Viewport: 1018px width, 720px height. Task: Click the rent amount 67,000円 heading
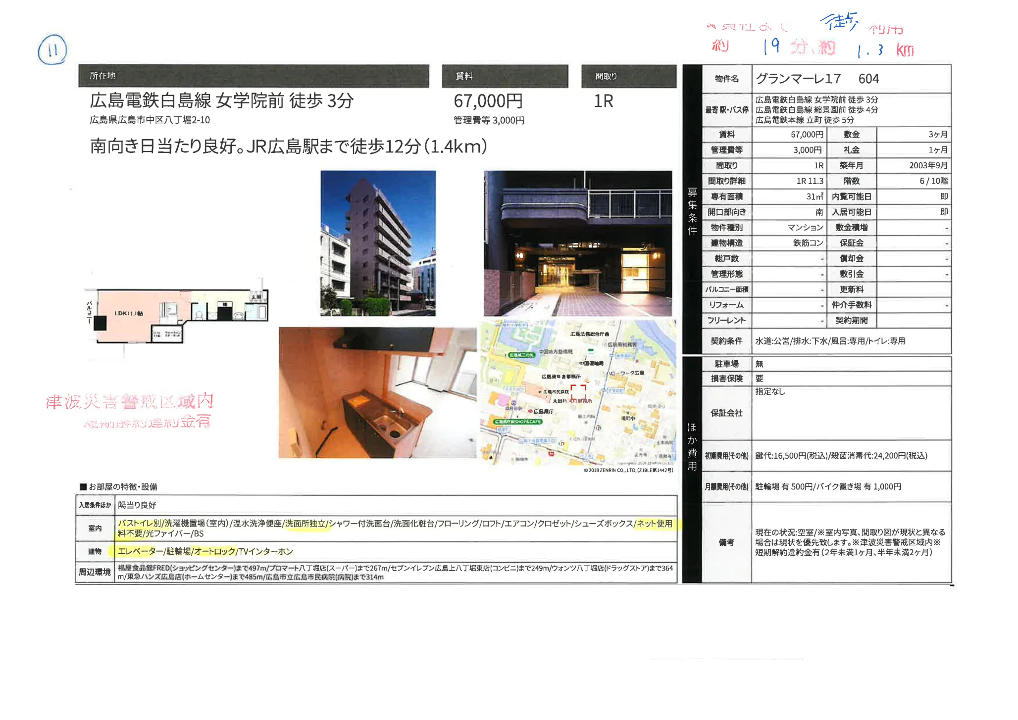[x=488, y=101]
